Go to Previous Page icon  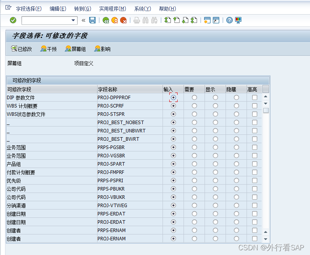click(176, 20)
